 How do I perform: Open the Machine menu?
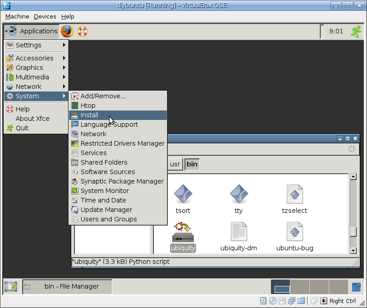pos(17,17)
